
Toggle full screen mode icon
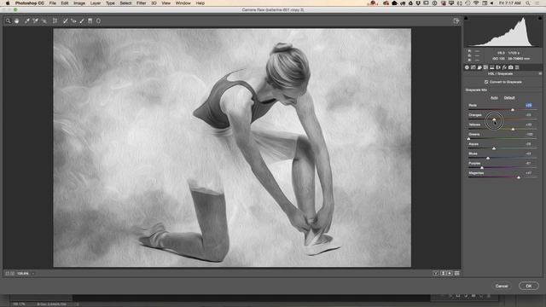[456, 21]
